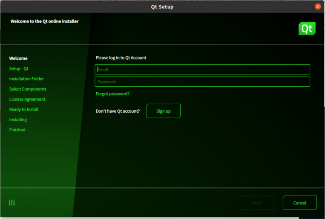
Task: Select the Ready to Install step
Action: pos(23,109)
